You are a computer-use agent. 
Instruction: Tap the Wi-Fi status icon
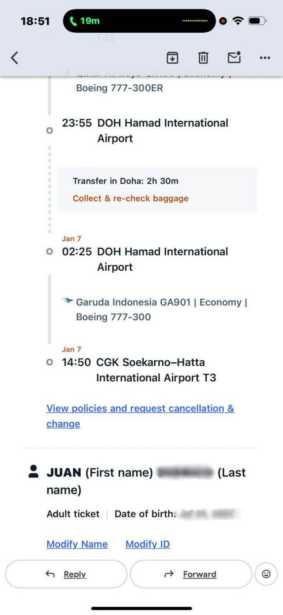(238, 21)
